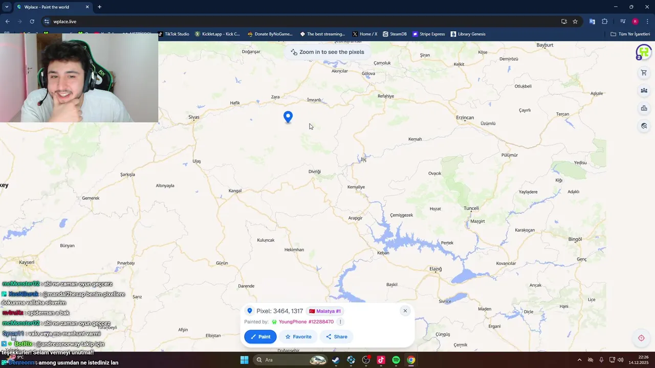Viewport: 655px width, 368px height.
Task: Open Tüm Yer İşaretleri bookmarks folder
Action: pos(630,34)
